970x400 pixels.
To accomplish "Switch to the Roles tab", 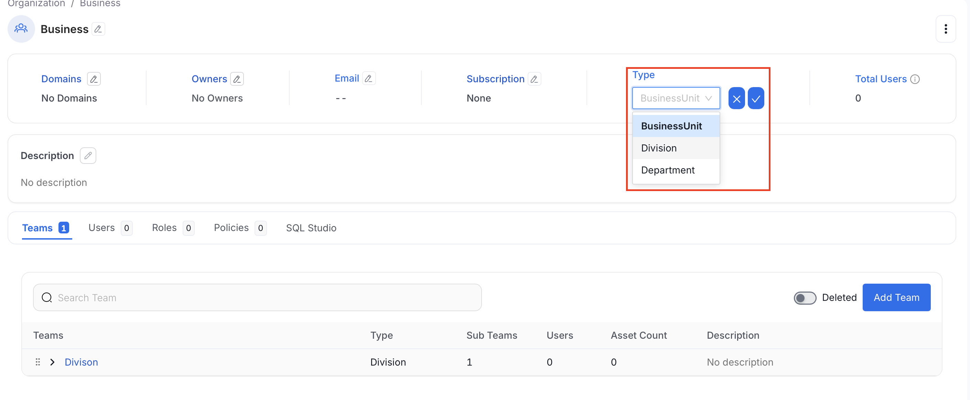I will [173, 228].
